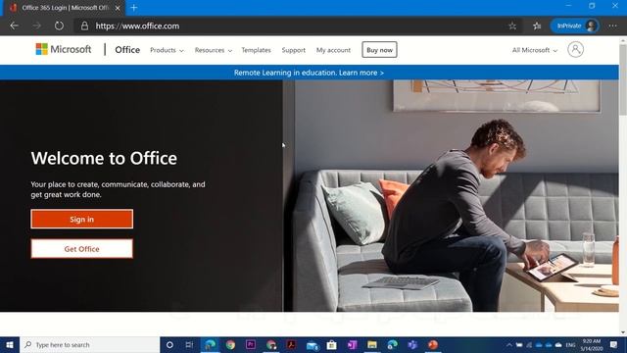Image resolution: width=627 pixels, height=353 pixels.
Task: Click the Get Office button
Action: click(x=82, y=248)
